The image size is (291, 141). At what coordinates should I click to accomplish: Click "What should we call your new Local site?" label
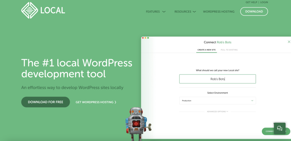[x=217, y=70]
